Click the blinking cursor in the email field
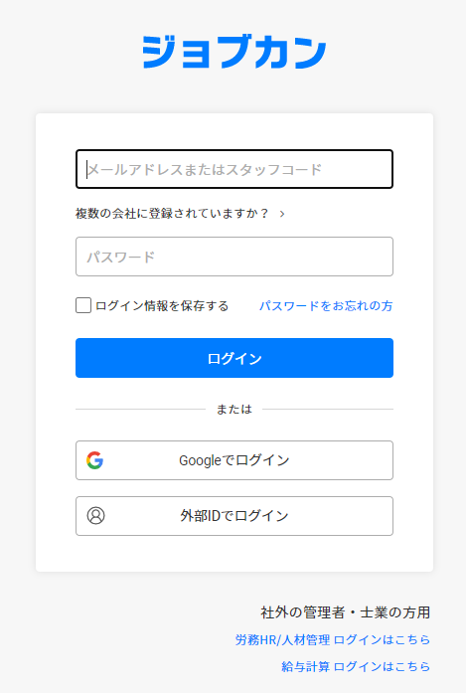466x693 pixels. click(x=87, y=169)
